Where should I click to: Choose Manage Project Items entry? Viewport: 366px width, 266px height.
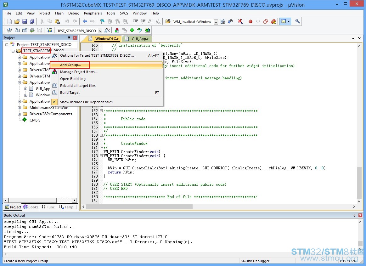(x=107, y=72)
